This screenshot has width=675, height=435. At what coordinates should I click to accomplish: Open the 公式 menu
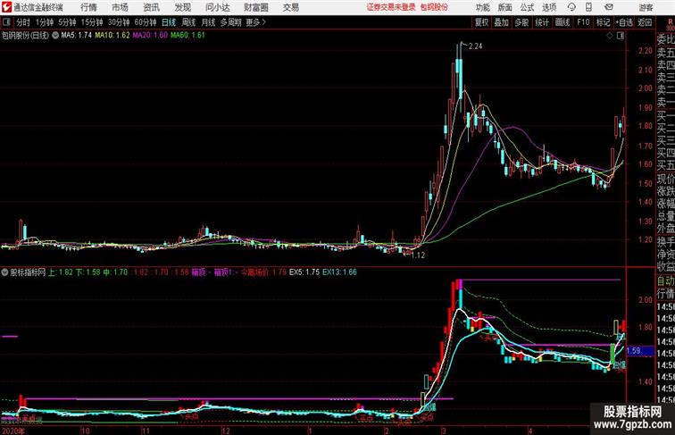pyautogui.click(x=527, y=7)
